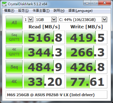This screenshot has width=113, height=103.
Task: Click the Read [MB/s] column header
Action: [x=44, y=27]
